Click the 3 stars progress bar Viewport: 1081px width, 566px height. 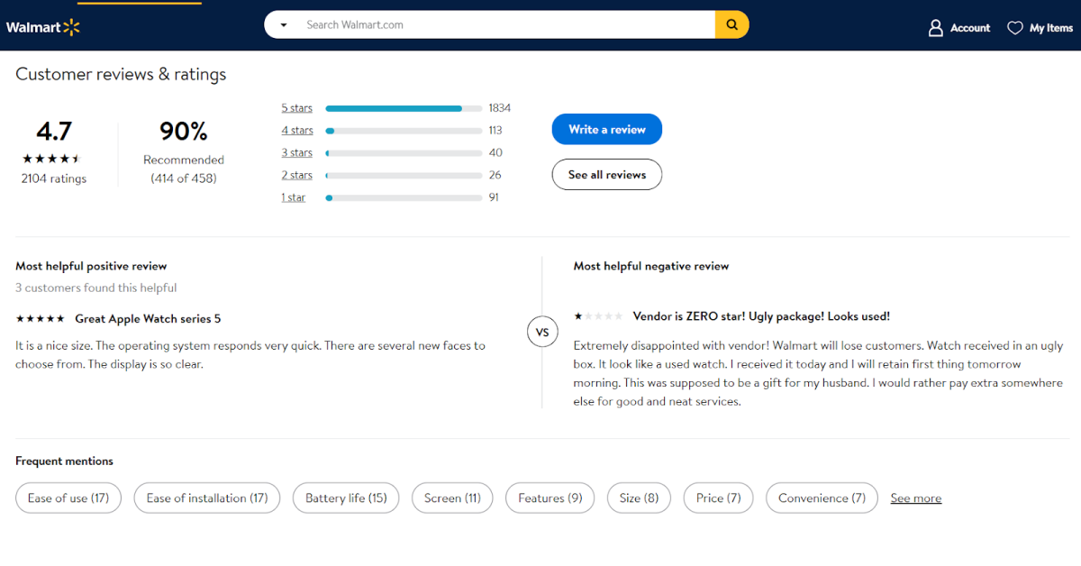coord(403,152)
